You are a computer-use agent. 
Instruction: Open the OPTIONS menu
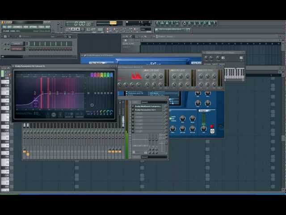coord(33,27)
